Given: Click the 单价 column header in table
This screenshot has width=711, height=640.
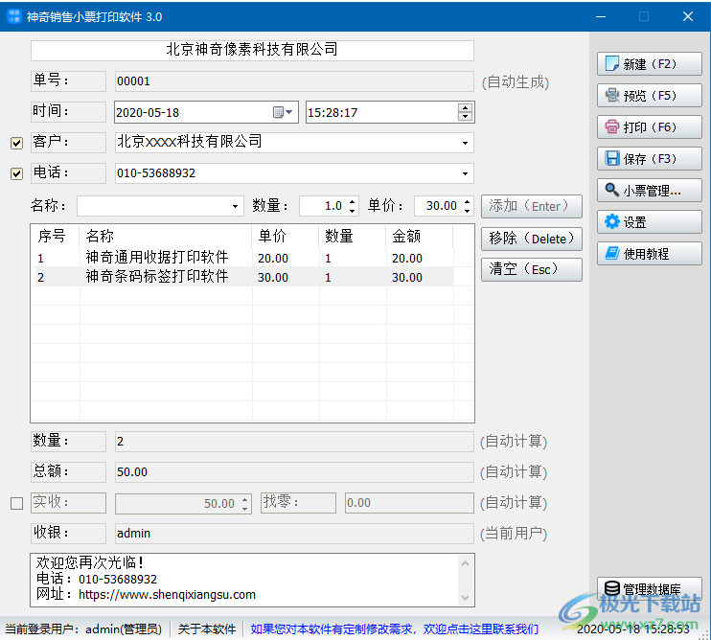Looking at the screenshot, I should pyautogui.click(x=286, y=236).
